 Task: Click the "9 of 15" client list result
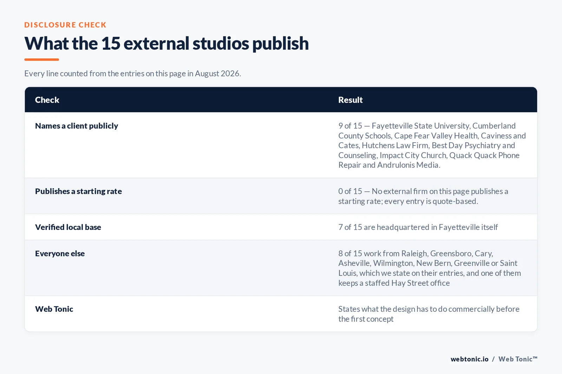tap(432, 145)
